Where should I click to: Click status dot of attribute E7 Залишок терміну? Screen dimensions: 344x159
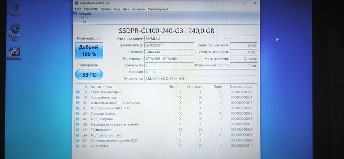78,140
